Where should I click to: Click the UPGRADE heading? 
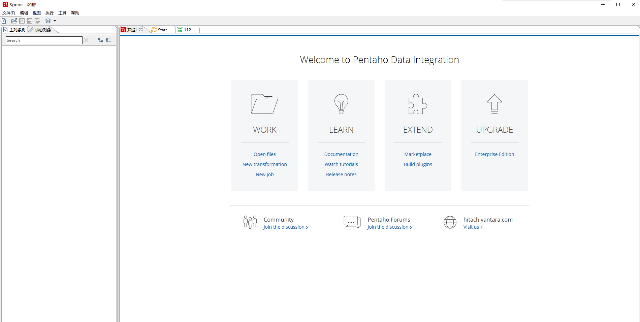coord(494,130)
